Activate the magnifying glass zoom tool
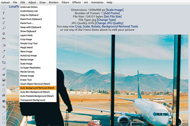 coord(4,28)
